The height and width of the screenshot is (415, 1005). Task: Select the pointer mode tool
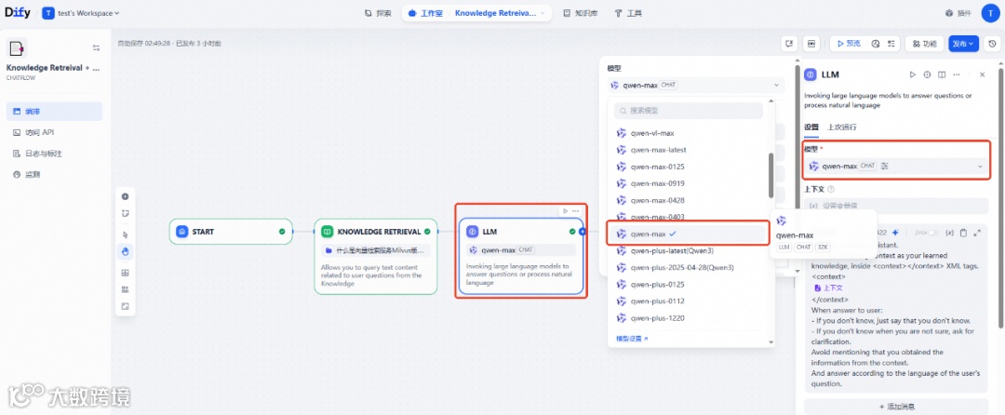tap(125, 235)
